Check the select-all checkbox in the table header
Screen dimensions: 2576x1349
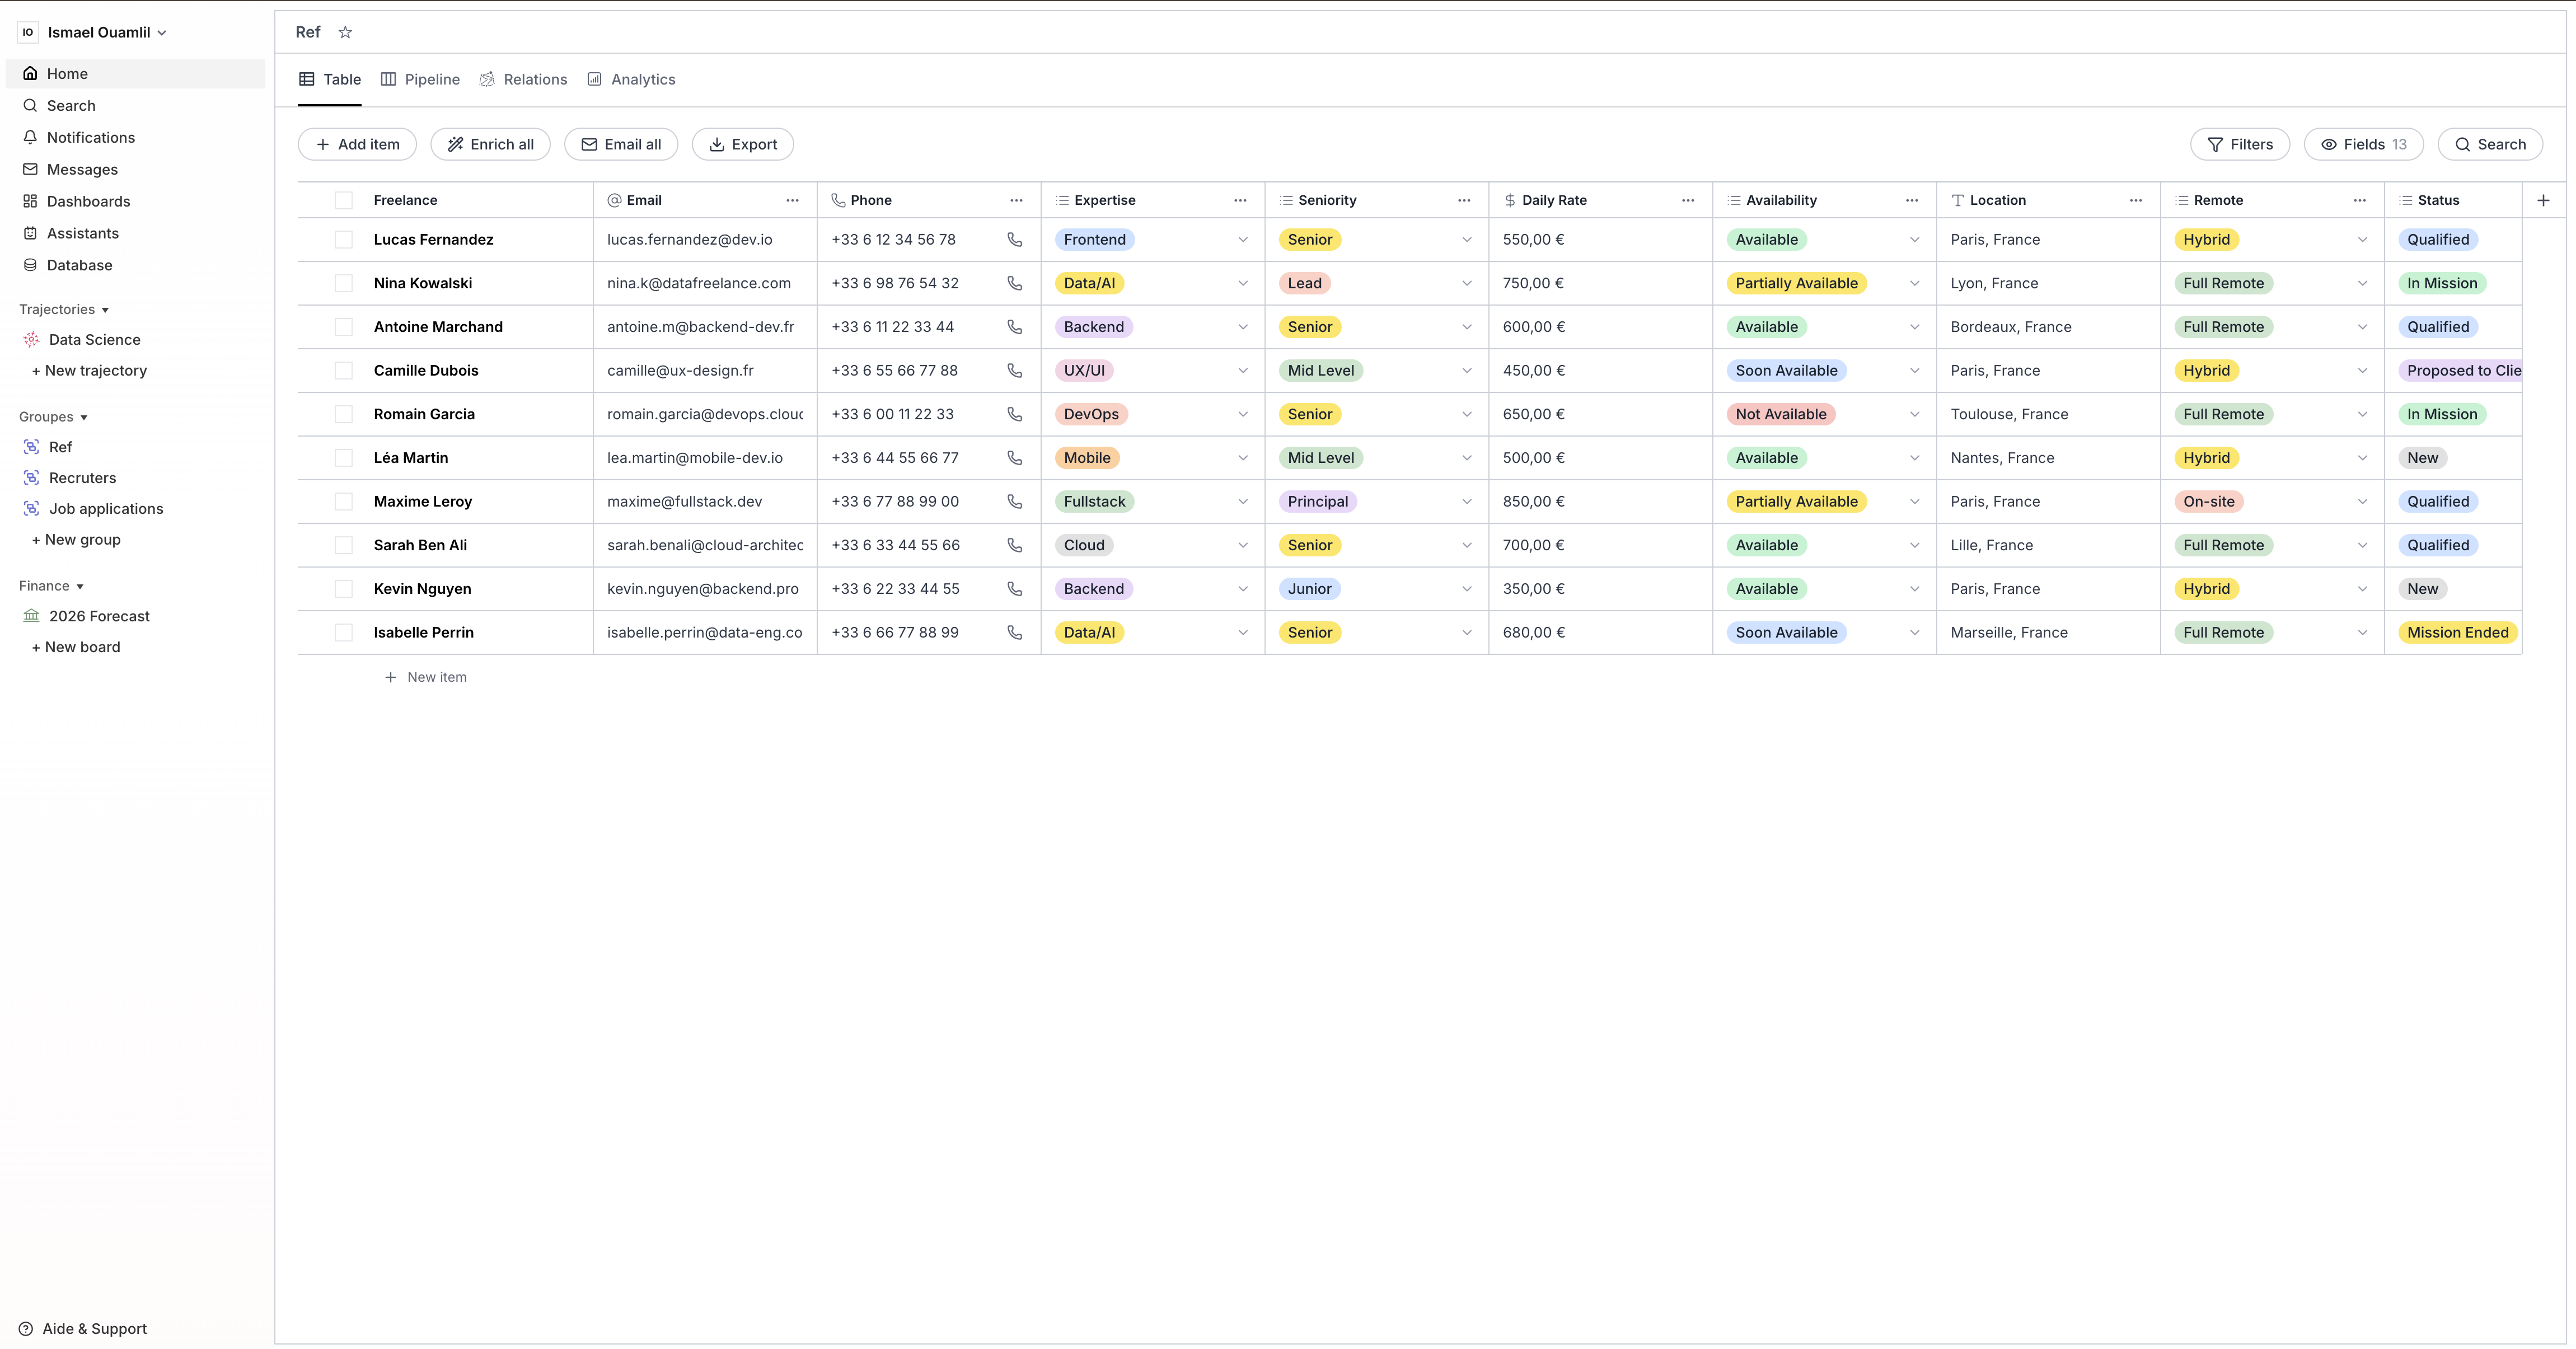[344, 200]
